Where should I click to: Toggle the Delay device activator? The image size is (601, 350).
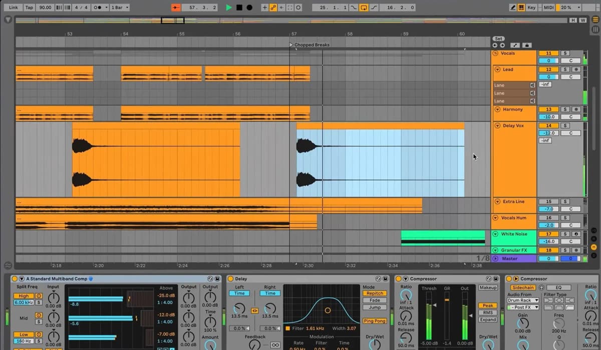[x=230, y=278]
